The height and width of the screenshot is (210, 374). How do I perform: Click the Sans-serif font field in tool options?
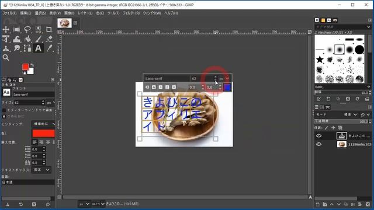point(33,94)
